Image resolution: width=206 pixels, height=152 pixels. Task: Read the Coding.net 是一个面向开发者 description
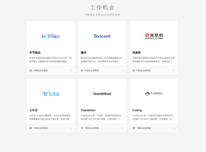(153, 117)
